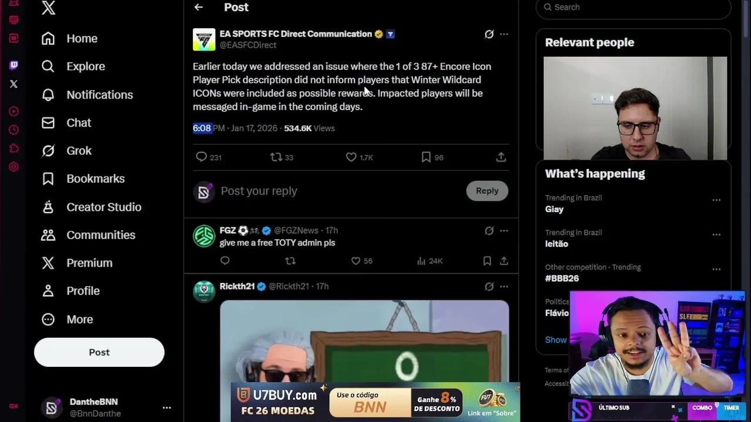Like the EA SPORTS FC post
The height and width of the screenshot is (422, 751).
[x=351, y=157]
